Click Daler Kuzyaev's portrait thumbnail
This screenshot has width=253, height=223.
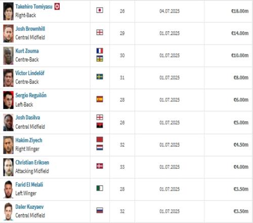[8, 211]
